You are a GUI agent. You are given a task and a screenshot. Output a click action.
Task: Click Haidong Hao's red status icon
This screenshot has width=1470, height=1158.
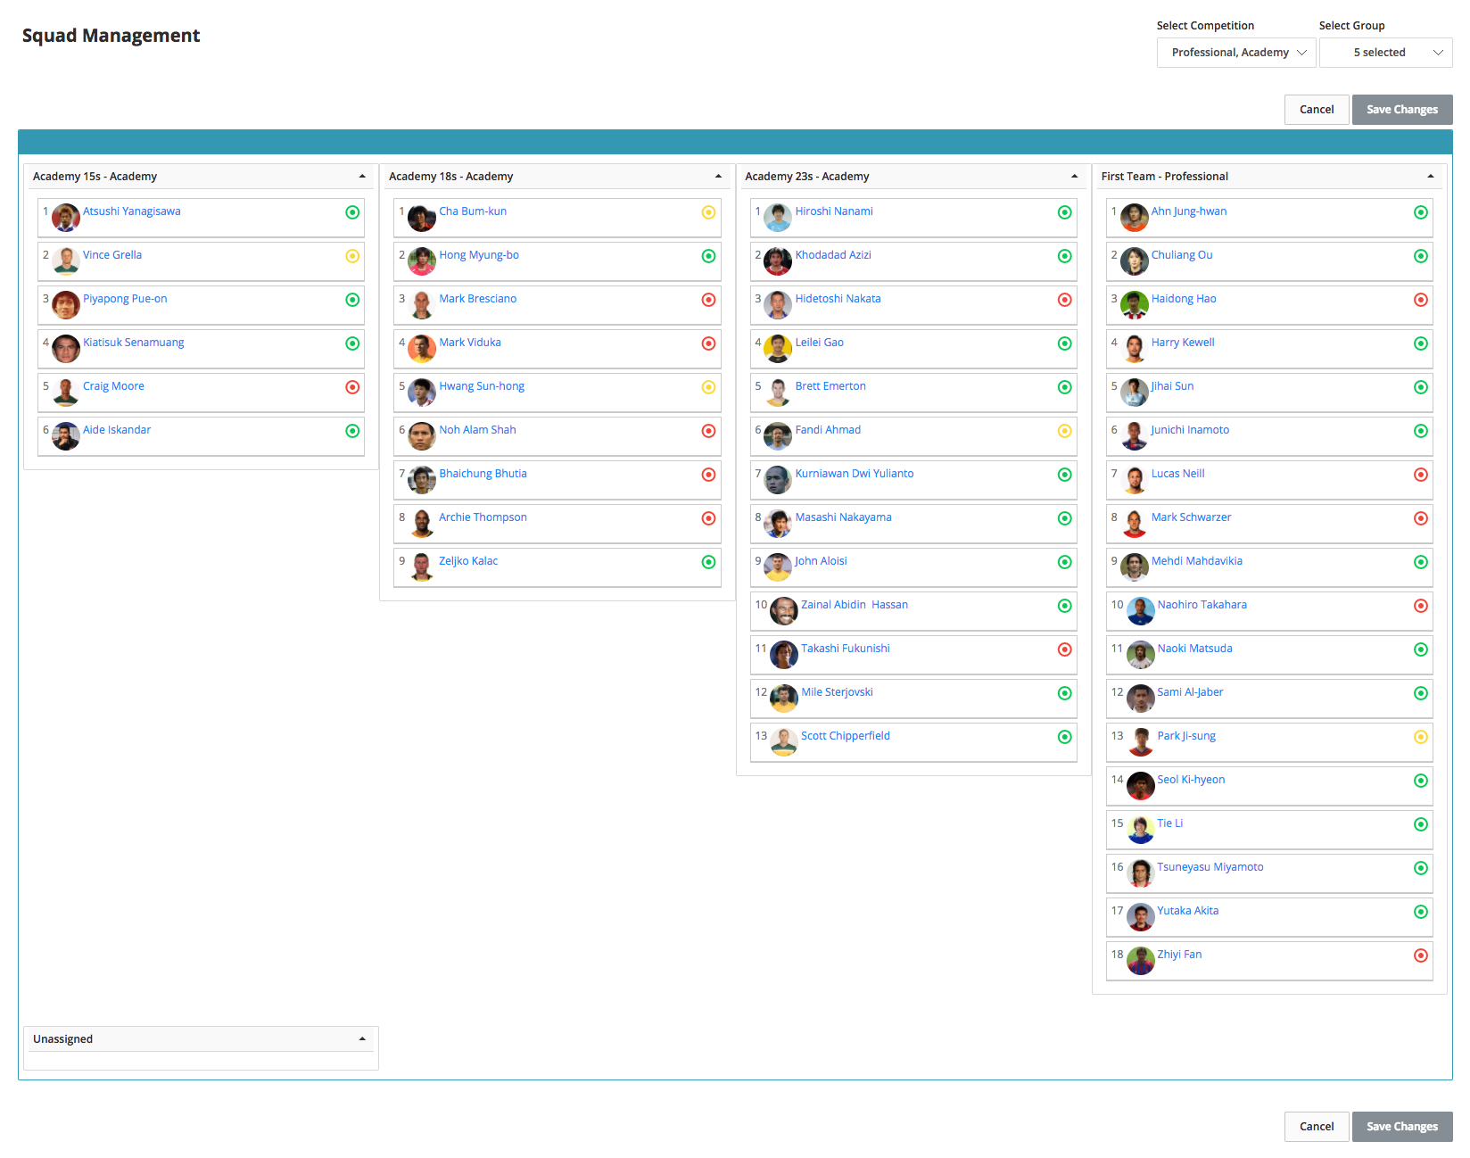click(x=1421, y=300)
